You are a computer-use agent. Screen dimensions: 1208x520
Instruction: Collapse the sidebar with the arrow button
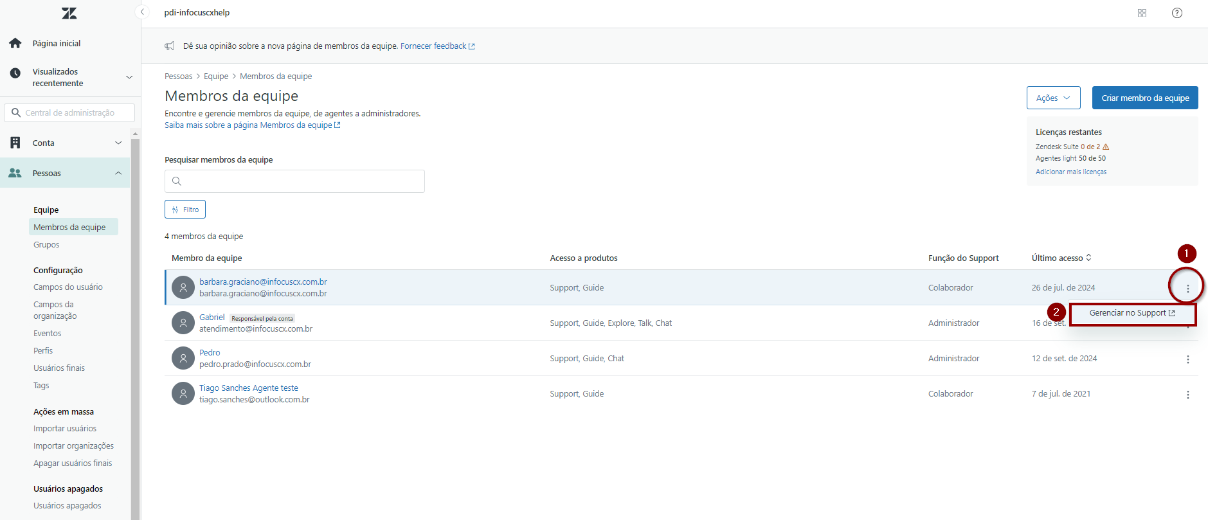[143, 12]
